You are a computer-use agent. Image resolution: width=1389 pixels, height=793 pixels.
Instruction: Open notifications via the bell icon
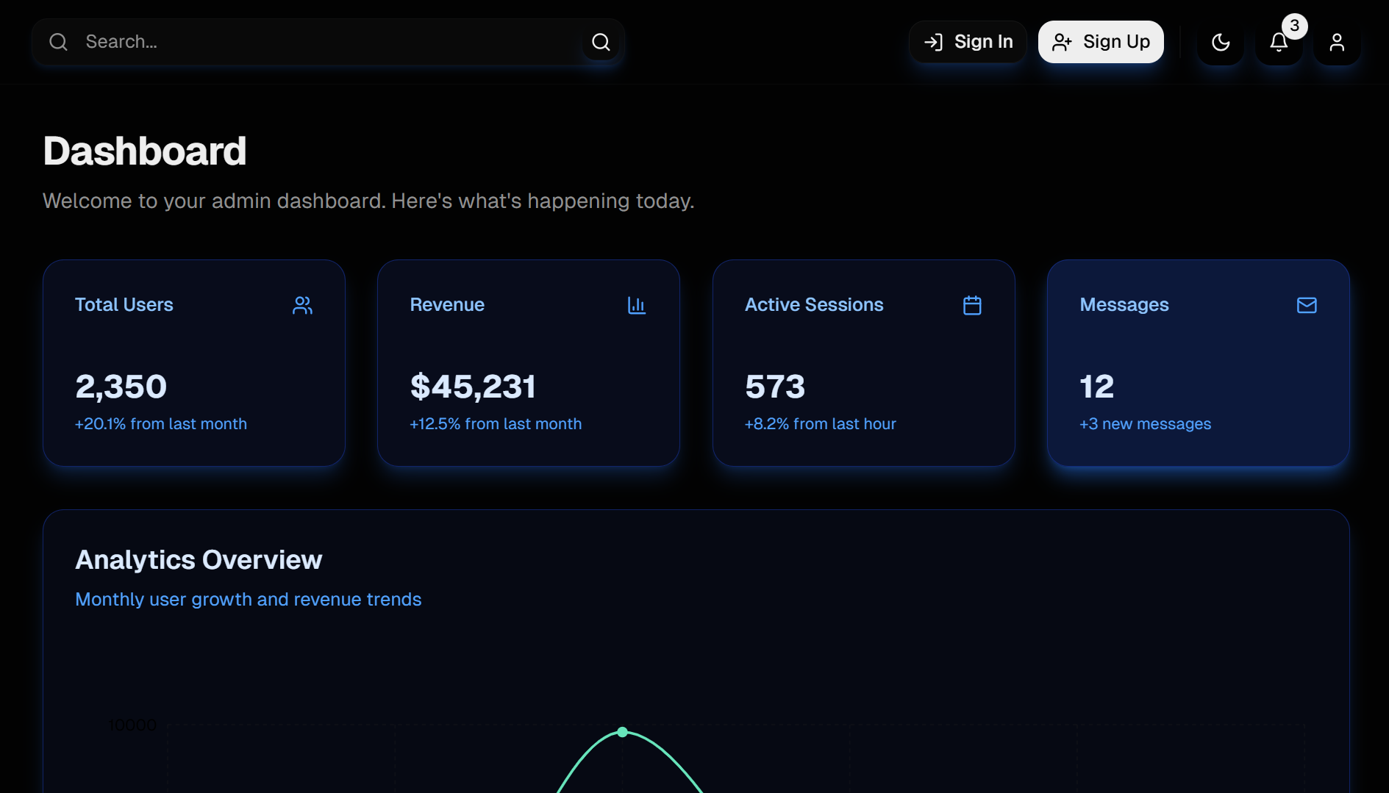[1279, 43]
